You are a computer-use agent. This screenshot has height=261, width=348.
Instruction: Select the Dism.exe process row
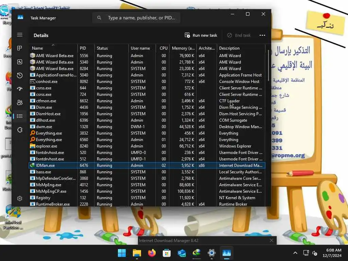147,107
